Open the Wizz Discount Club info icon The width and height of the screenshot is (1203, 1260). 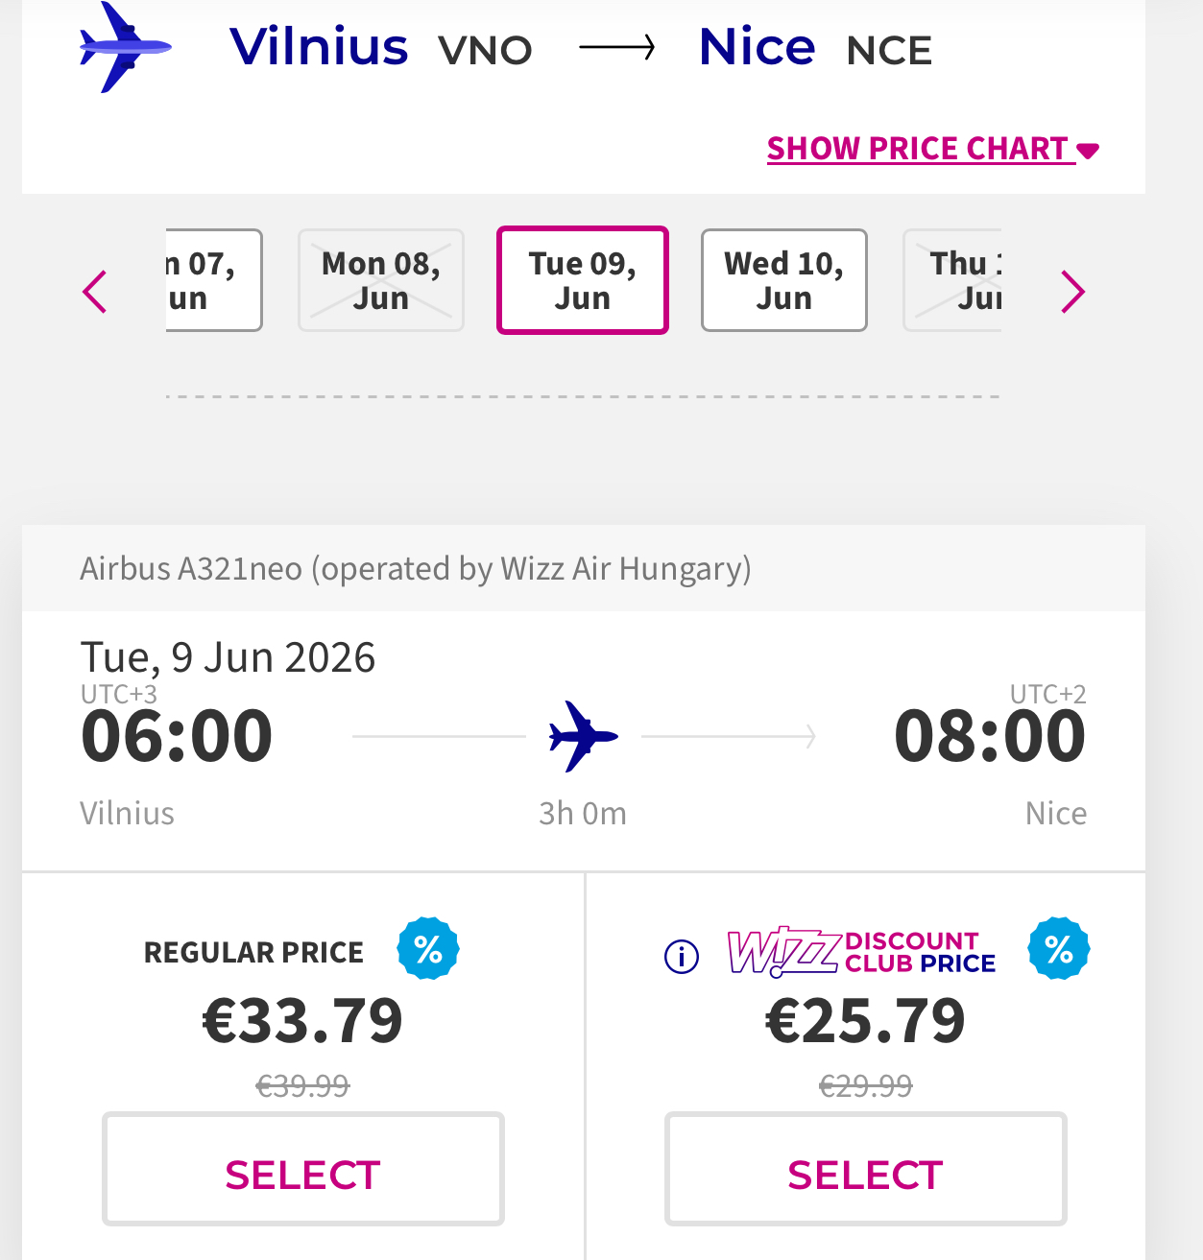coord(682,956)
